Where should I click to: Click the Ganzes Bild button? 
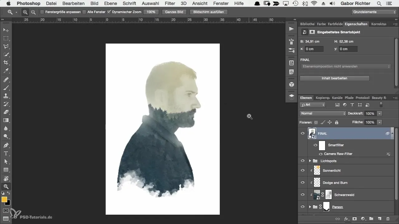click(x=174, y=12)
